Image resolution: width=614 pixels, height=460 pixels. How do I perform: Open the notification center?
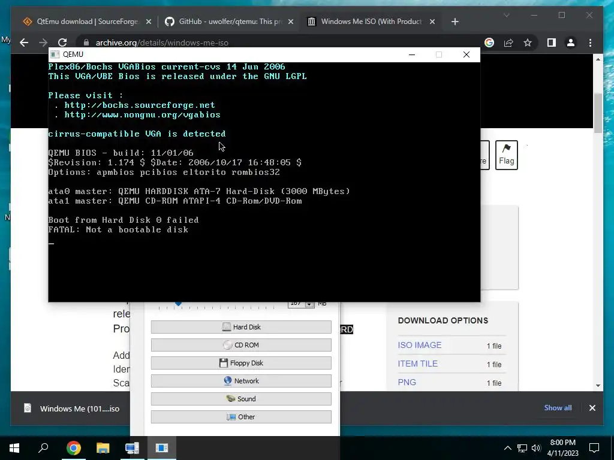pos(594,448)
